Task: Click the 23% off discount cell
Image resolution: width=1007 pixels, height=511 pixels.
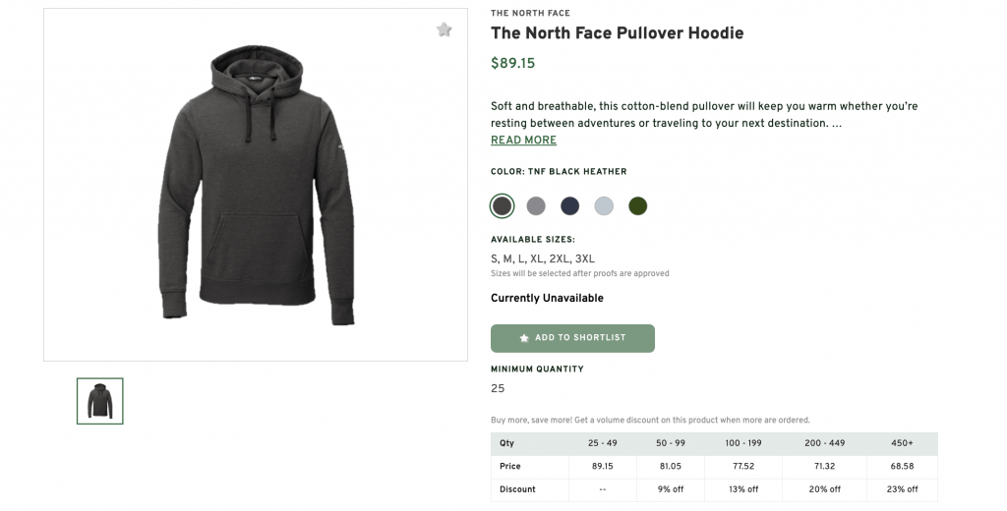Action: click(902, 489)
